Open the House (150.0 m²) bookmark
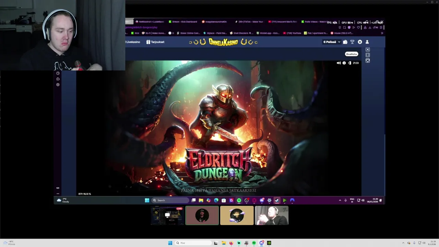 341,33
